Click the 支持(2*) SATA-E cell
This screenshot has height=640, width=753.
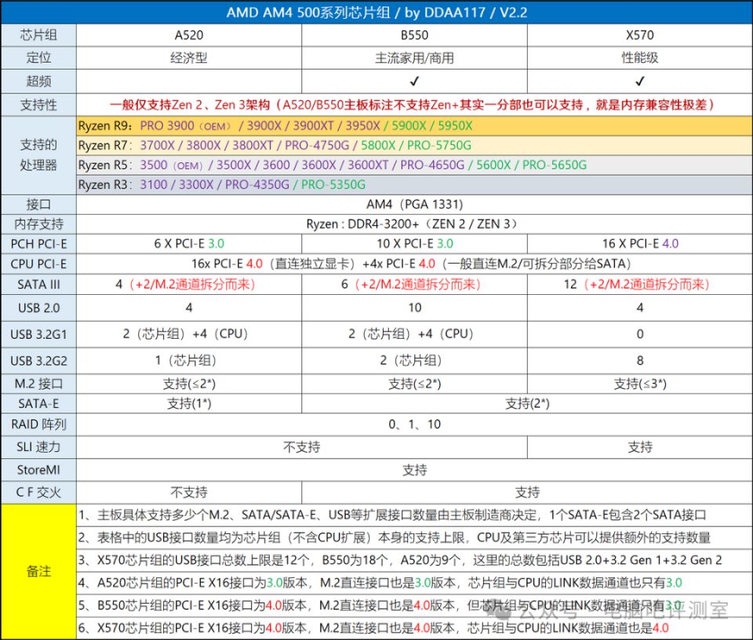(527, 404)
